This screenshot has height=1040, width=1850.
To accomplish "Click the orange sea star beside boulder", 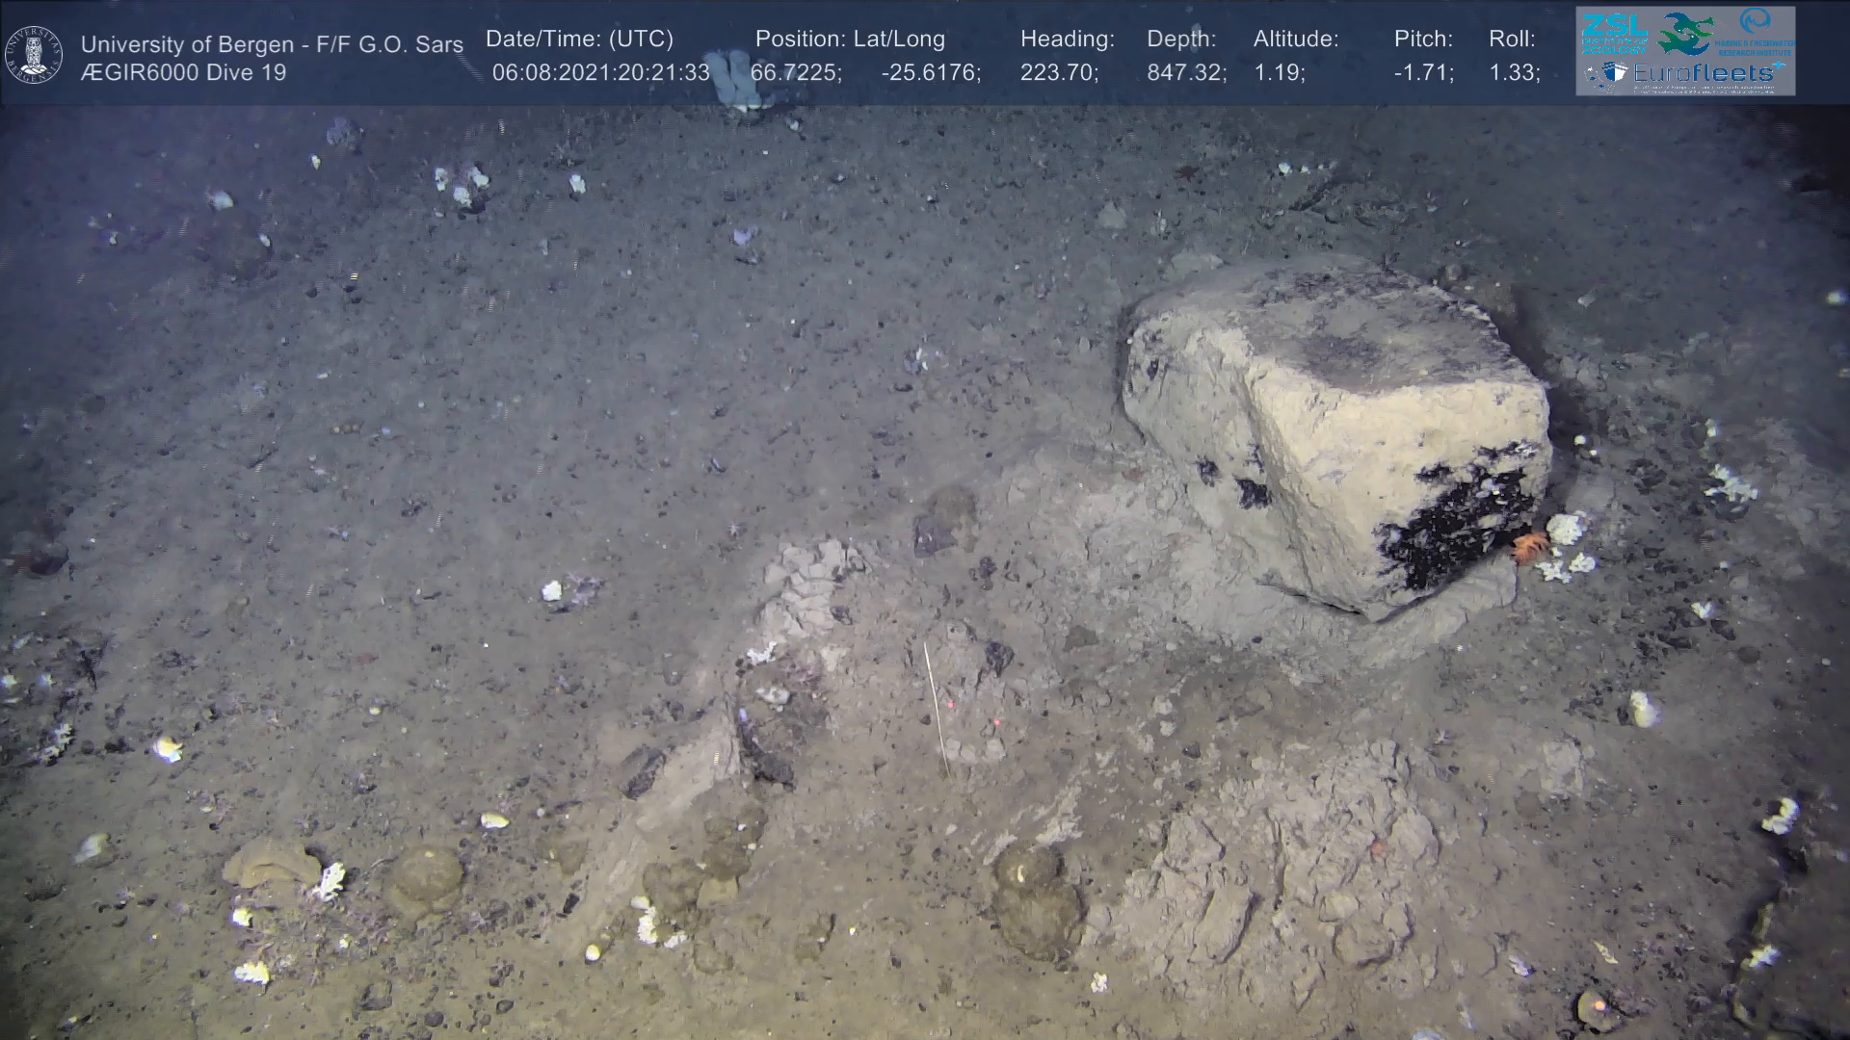I will pos(1529,546).
